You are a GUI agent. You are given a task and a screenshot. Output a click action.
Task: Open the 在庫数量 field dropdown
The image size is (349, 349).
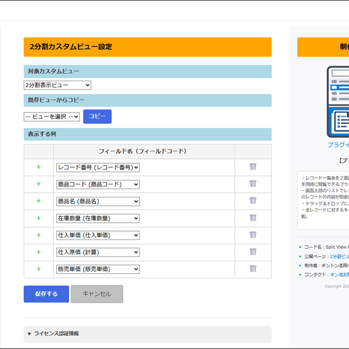click(98, 219)
